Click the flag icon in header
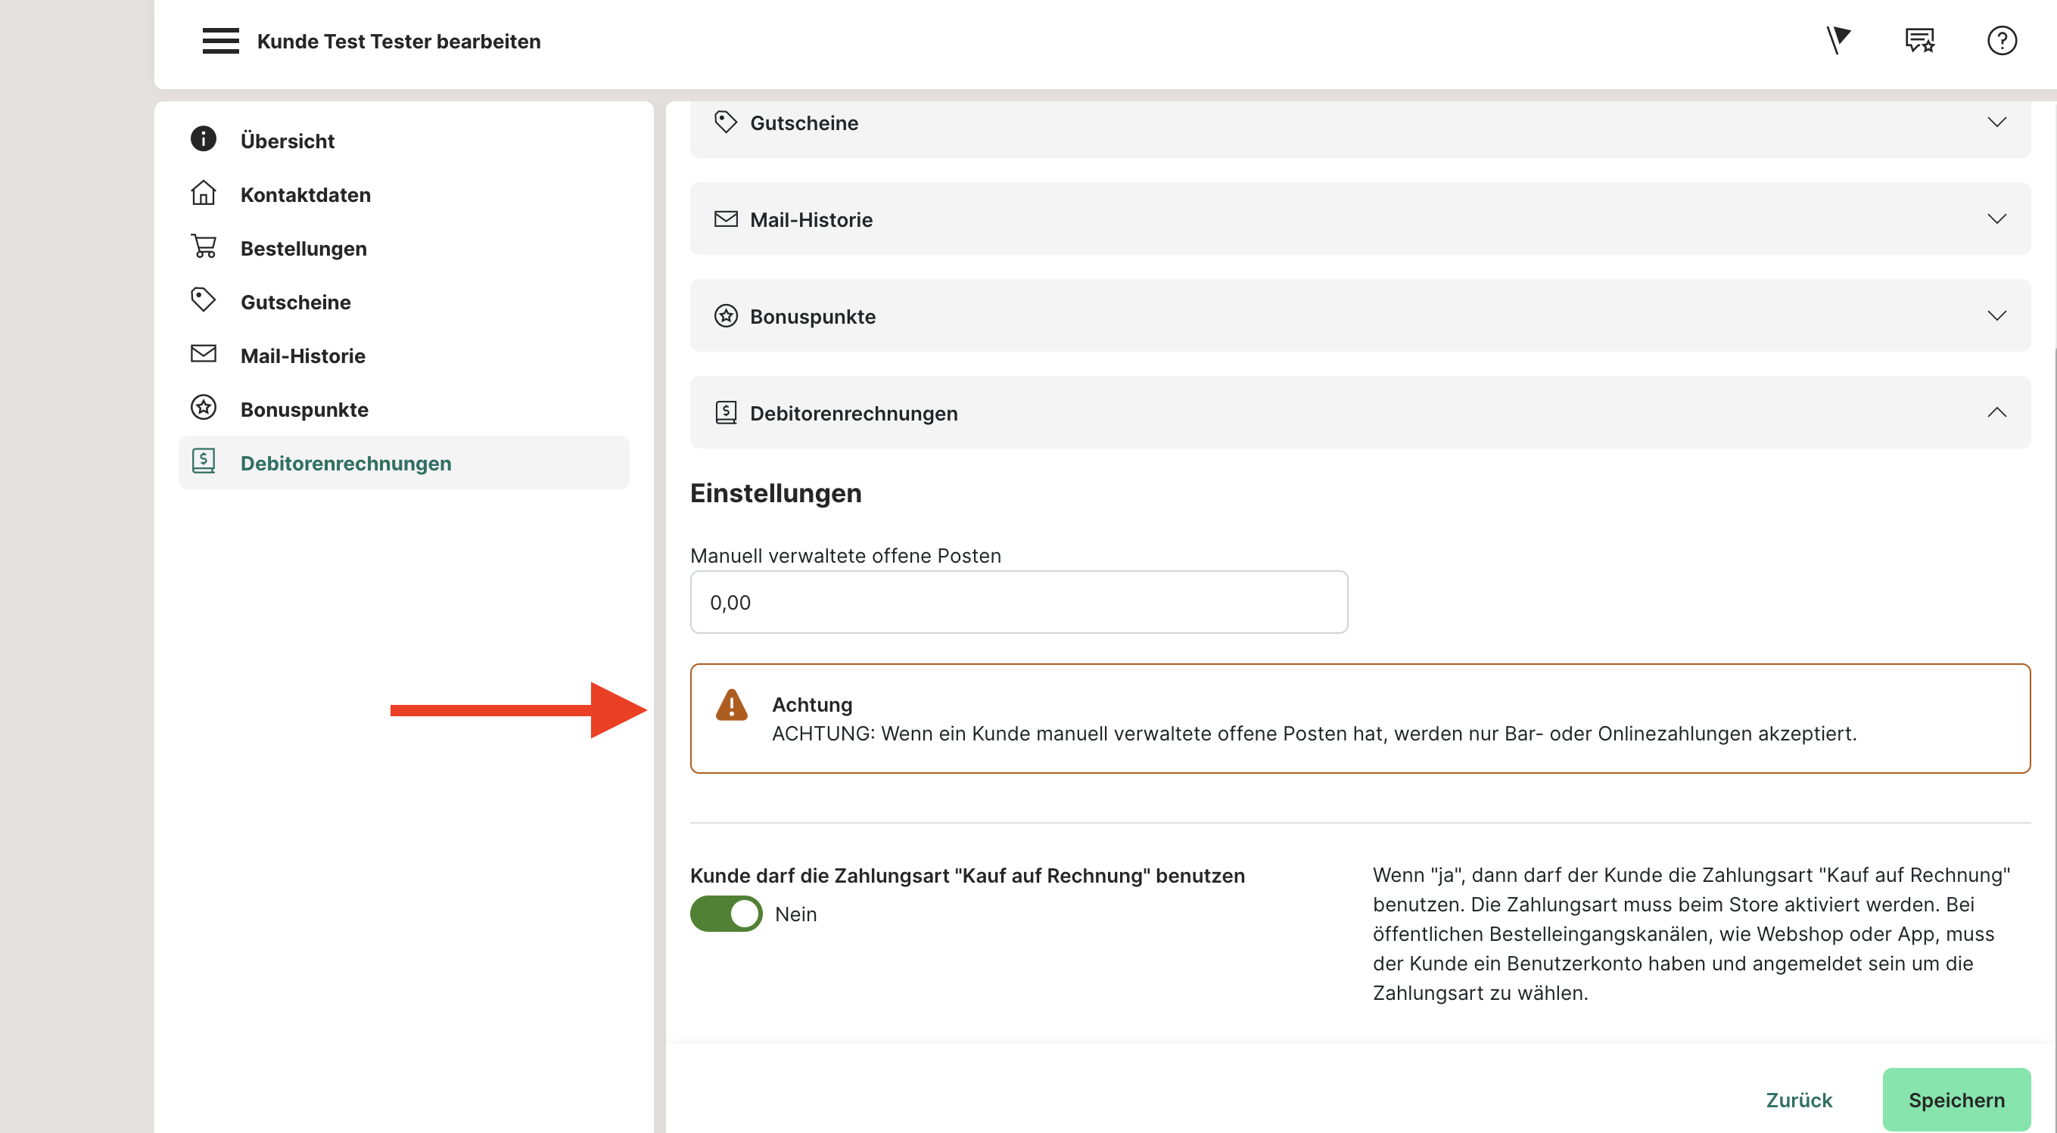The width and height of the screenshot is (2057, 1133). [x=1838, y=40]
